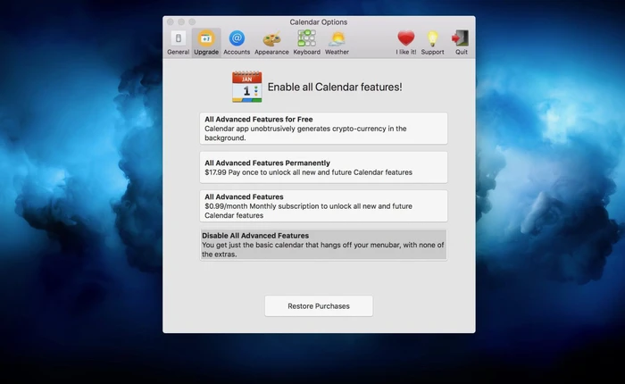Open the Keyboard settings tab
The image size is (625, 384).
(x=306, y=43)
